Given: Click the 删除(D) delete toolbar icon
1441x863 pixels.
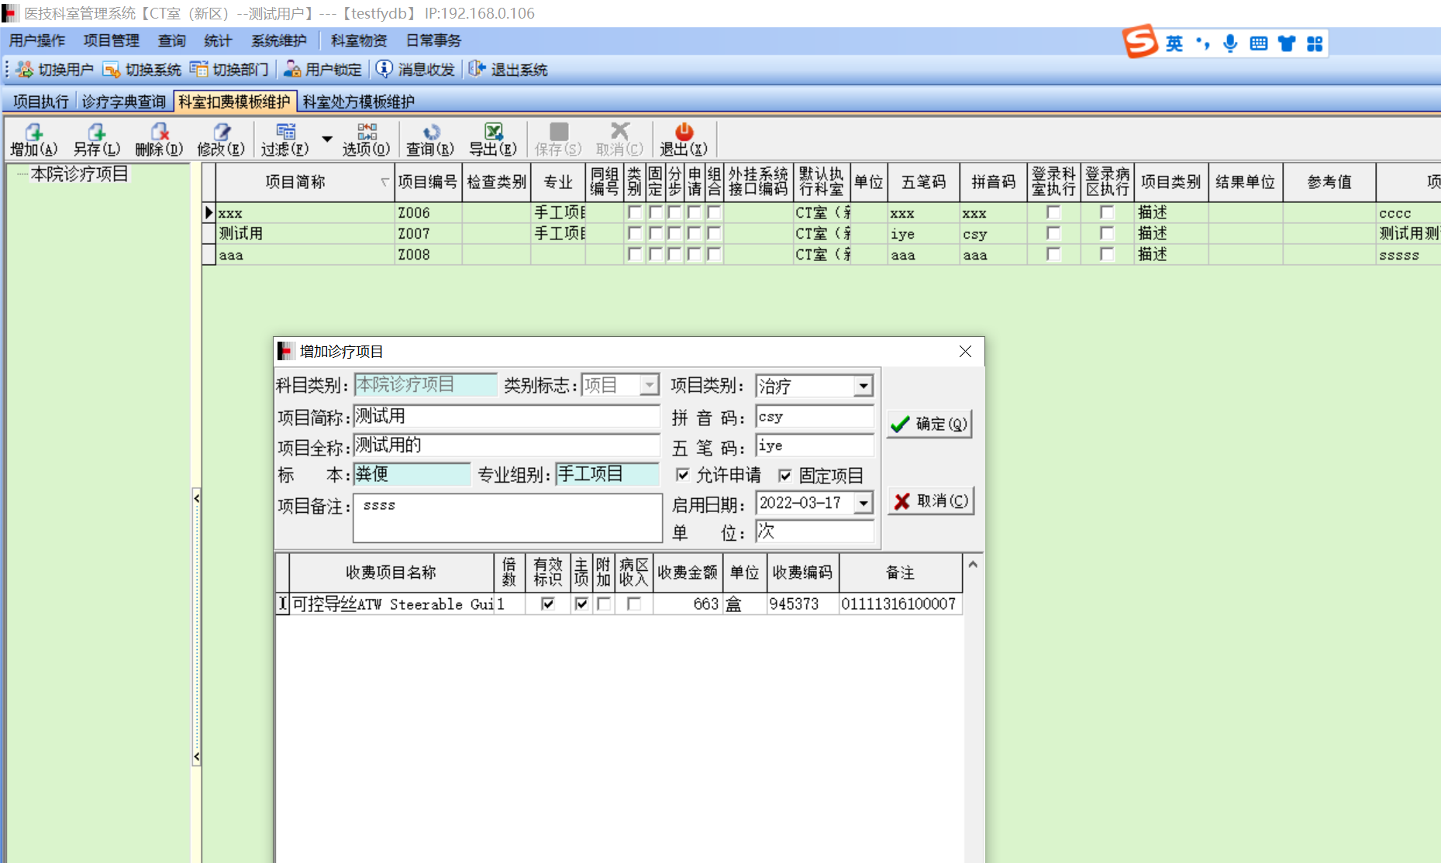Looking at the screenshot, I should coord(159,132).
